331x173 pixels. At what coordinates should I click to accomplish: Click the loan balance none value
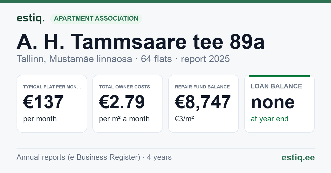[273, 102]
